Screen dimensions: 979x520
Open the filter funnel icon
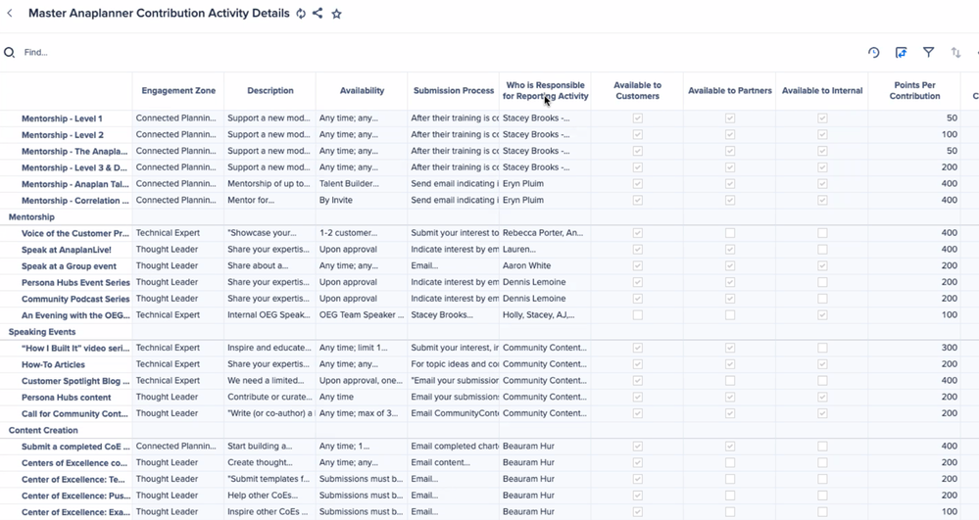(x=928, y=53)
